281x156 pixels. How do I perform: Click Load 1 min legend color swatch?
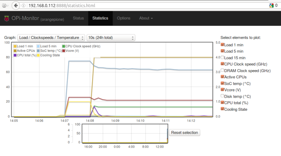15,46
